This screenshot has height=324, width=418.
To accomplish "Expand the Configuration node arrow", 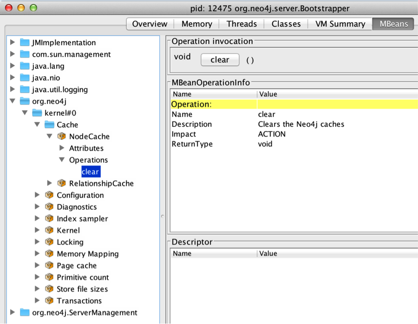I will point(37,195).
